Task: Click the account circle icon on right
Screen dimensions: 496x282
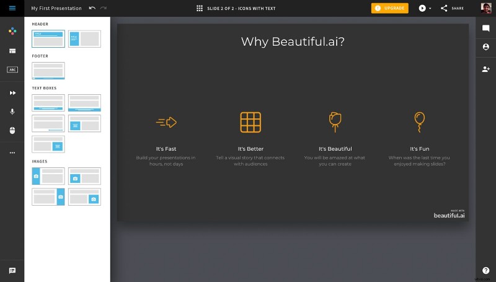Action: coord(486,46)
